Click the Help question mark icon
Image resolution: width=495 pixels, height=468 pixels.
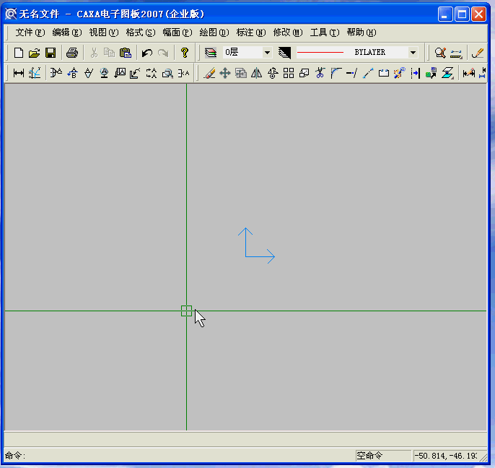tap(185, 53)
